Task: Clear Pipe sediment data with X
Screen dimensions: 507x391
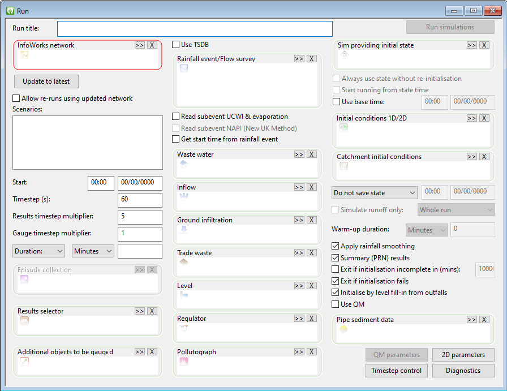Action: point(484,320)
